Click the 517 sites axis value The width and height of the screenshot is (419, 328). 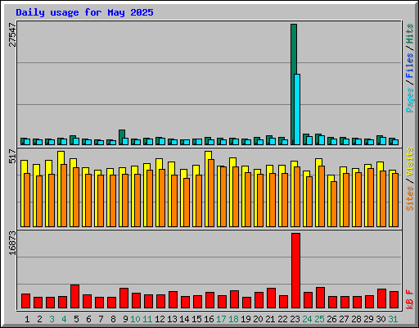[13, 156]
